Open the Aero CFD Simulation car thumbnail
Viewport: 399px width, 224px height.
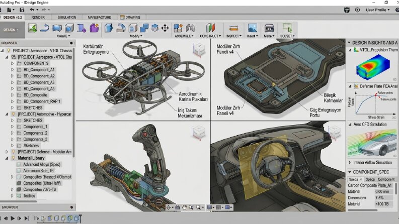pos(372,143)
